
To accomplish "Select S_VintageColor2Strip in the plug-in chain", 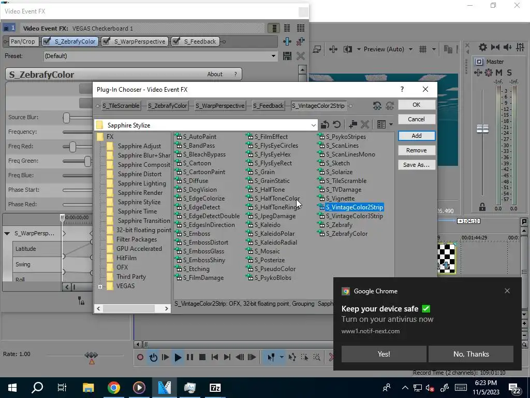I will coord(318,106).
